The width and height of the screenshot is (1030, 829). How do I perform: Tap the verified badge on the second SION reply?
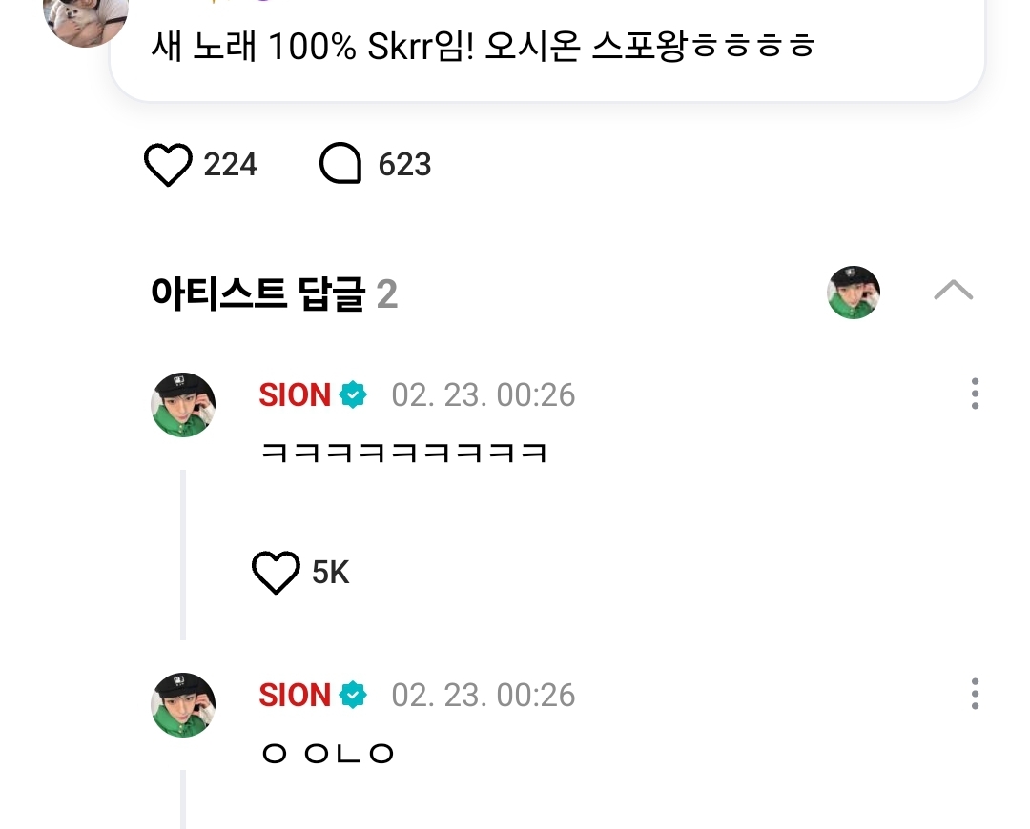pyautogui.click(x=354, y=695)
